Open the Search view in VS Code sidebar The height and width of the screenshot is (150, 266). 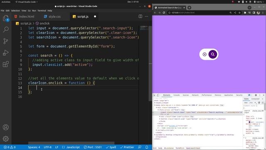click(x=6, y=30)
